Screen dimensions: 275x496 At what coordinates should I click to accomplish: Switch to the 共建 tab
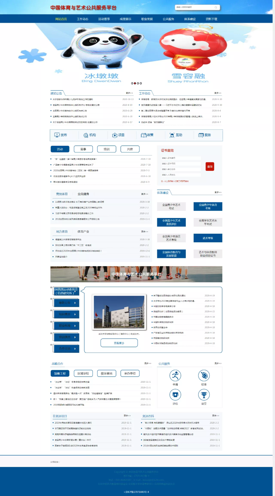[130, 149]
